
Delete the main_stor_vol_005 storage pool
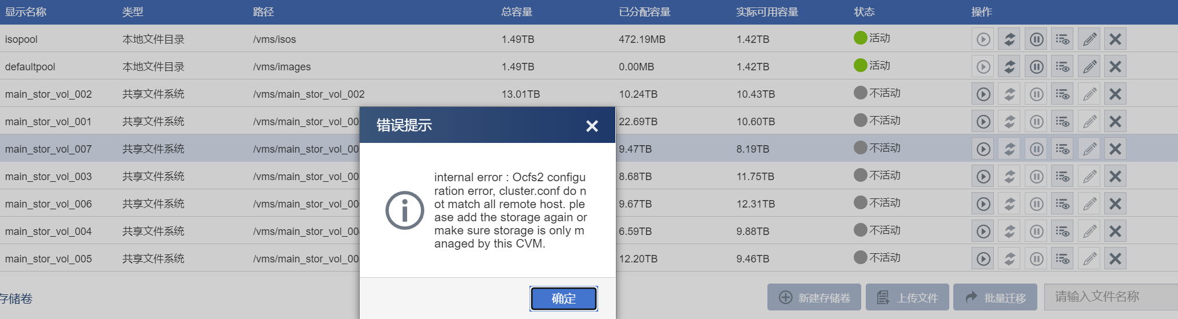coord(1115,259)
